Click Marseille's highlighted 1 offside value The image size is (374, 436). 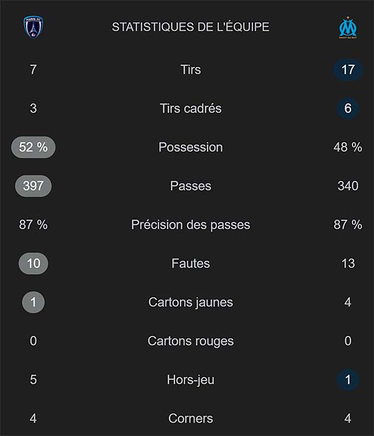[348, 380]
